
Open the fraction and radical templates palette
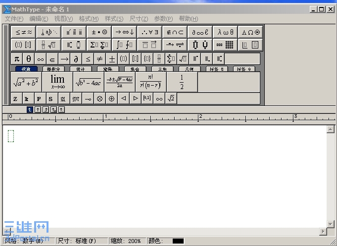click(x=48, y=45)
